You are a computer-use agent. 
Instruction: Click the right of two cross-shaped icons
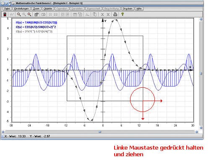point(108,14)
